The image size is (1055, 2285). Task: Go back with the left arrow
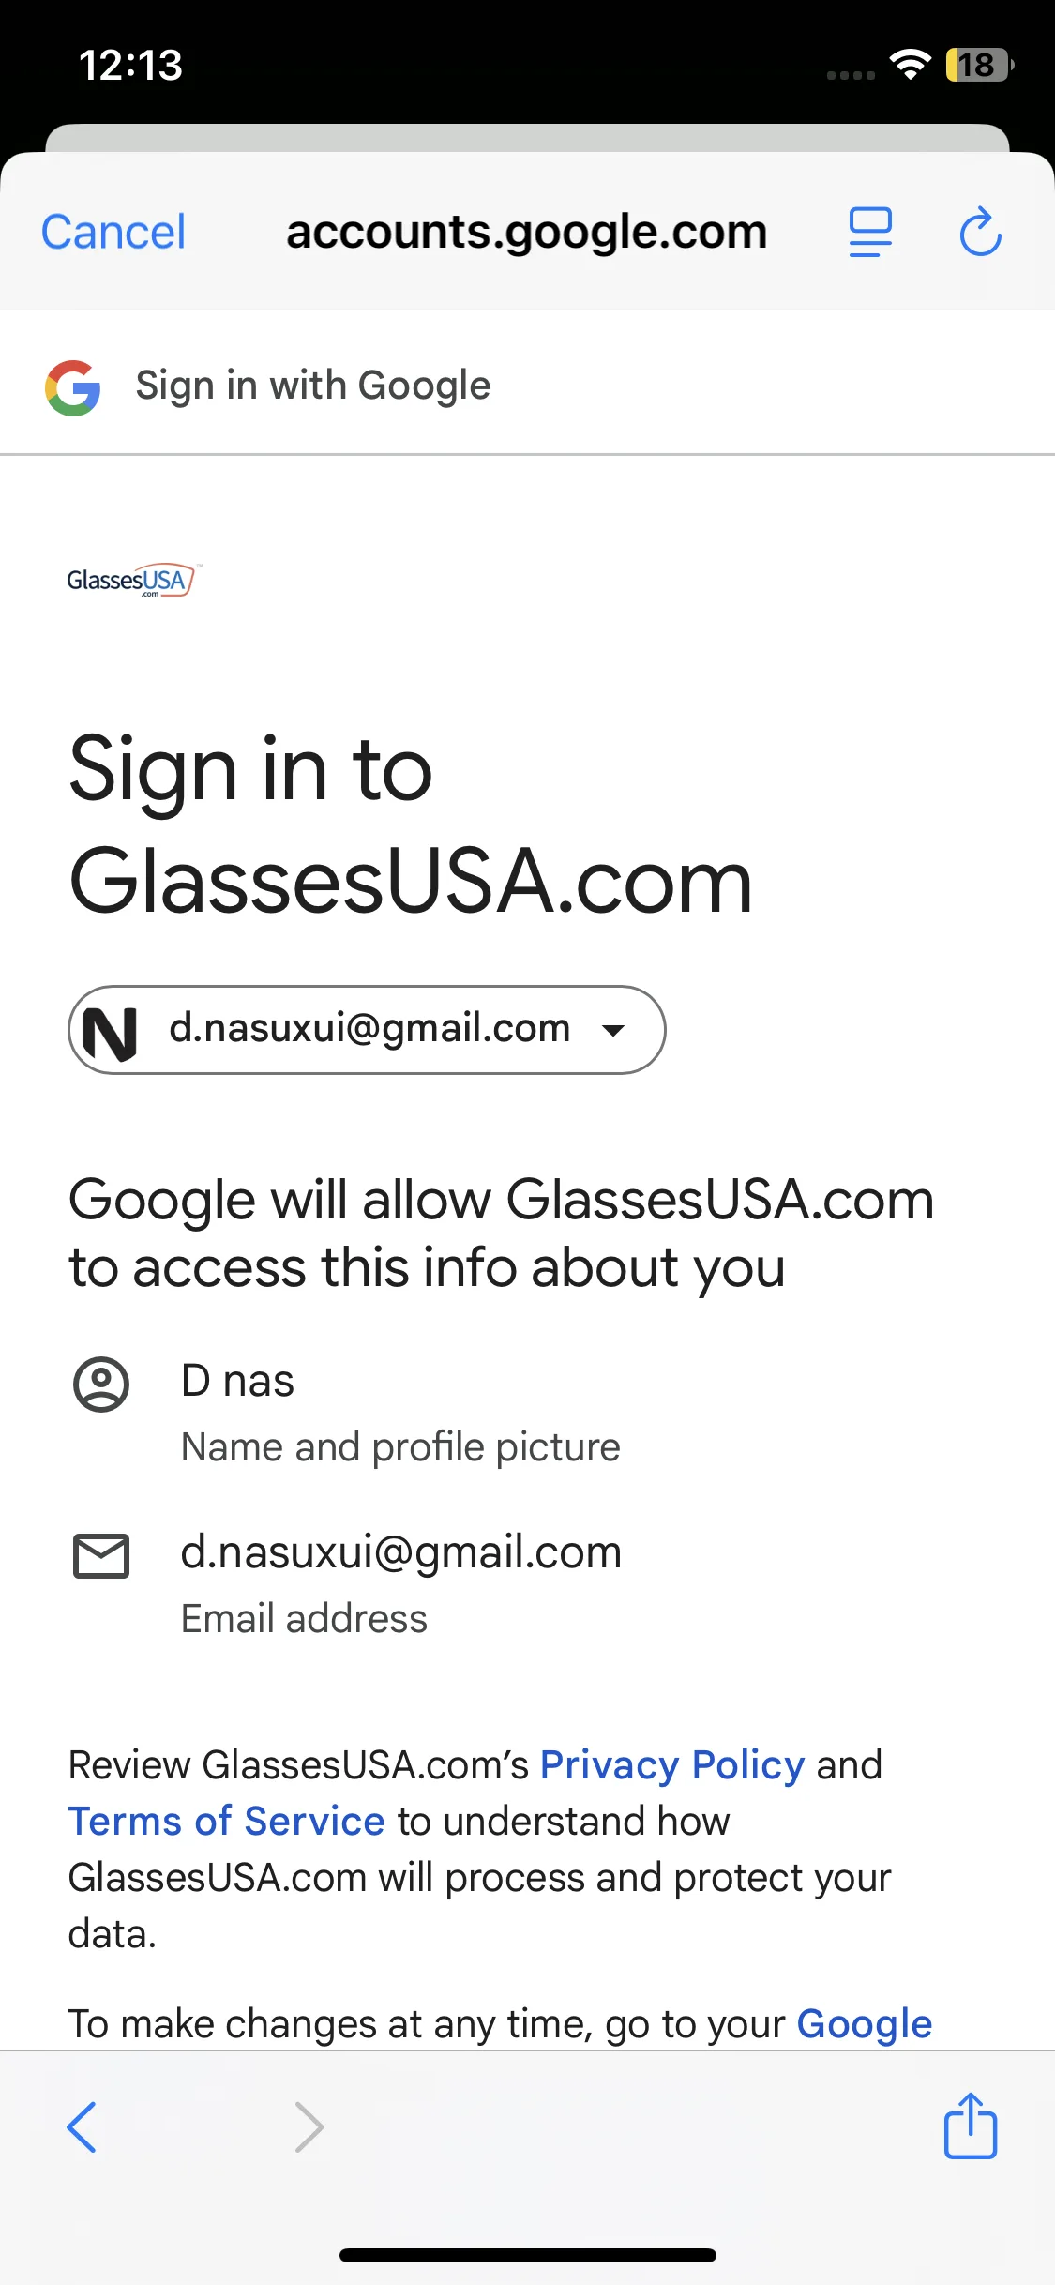[83, 2126]
